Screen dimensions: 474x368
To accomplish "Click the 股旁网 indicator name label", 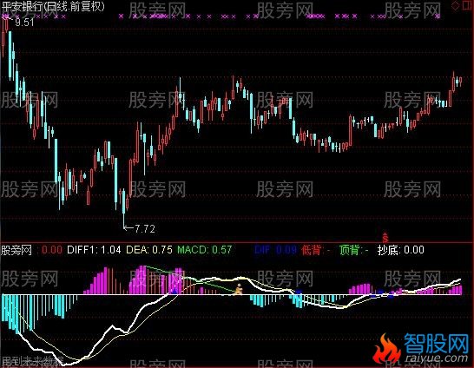I will tap(16, 250).
